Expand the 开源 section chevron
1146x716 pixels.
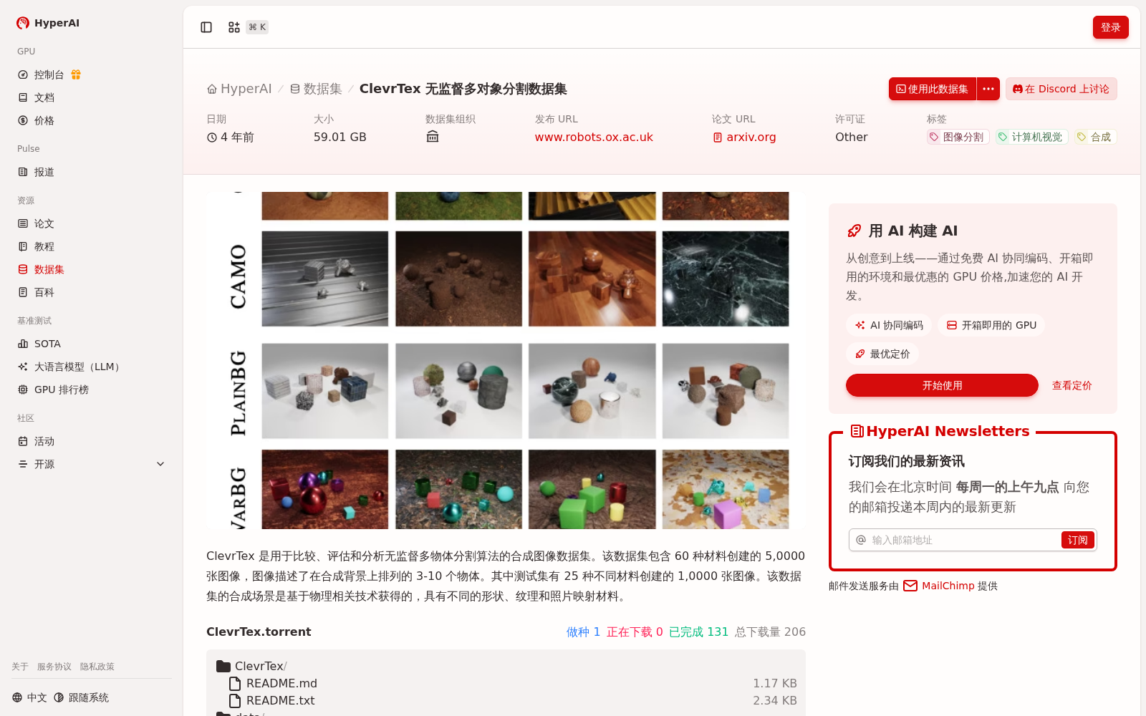160,464
